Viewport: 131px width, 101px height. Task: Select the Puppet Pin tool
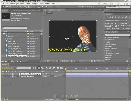coord(47,7)
